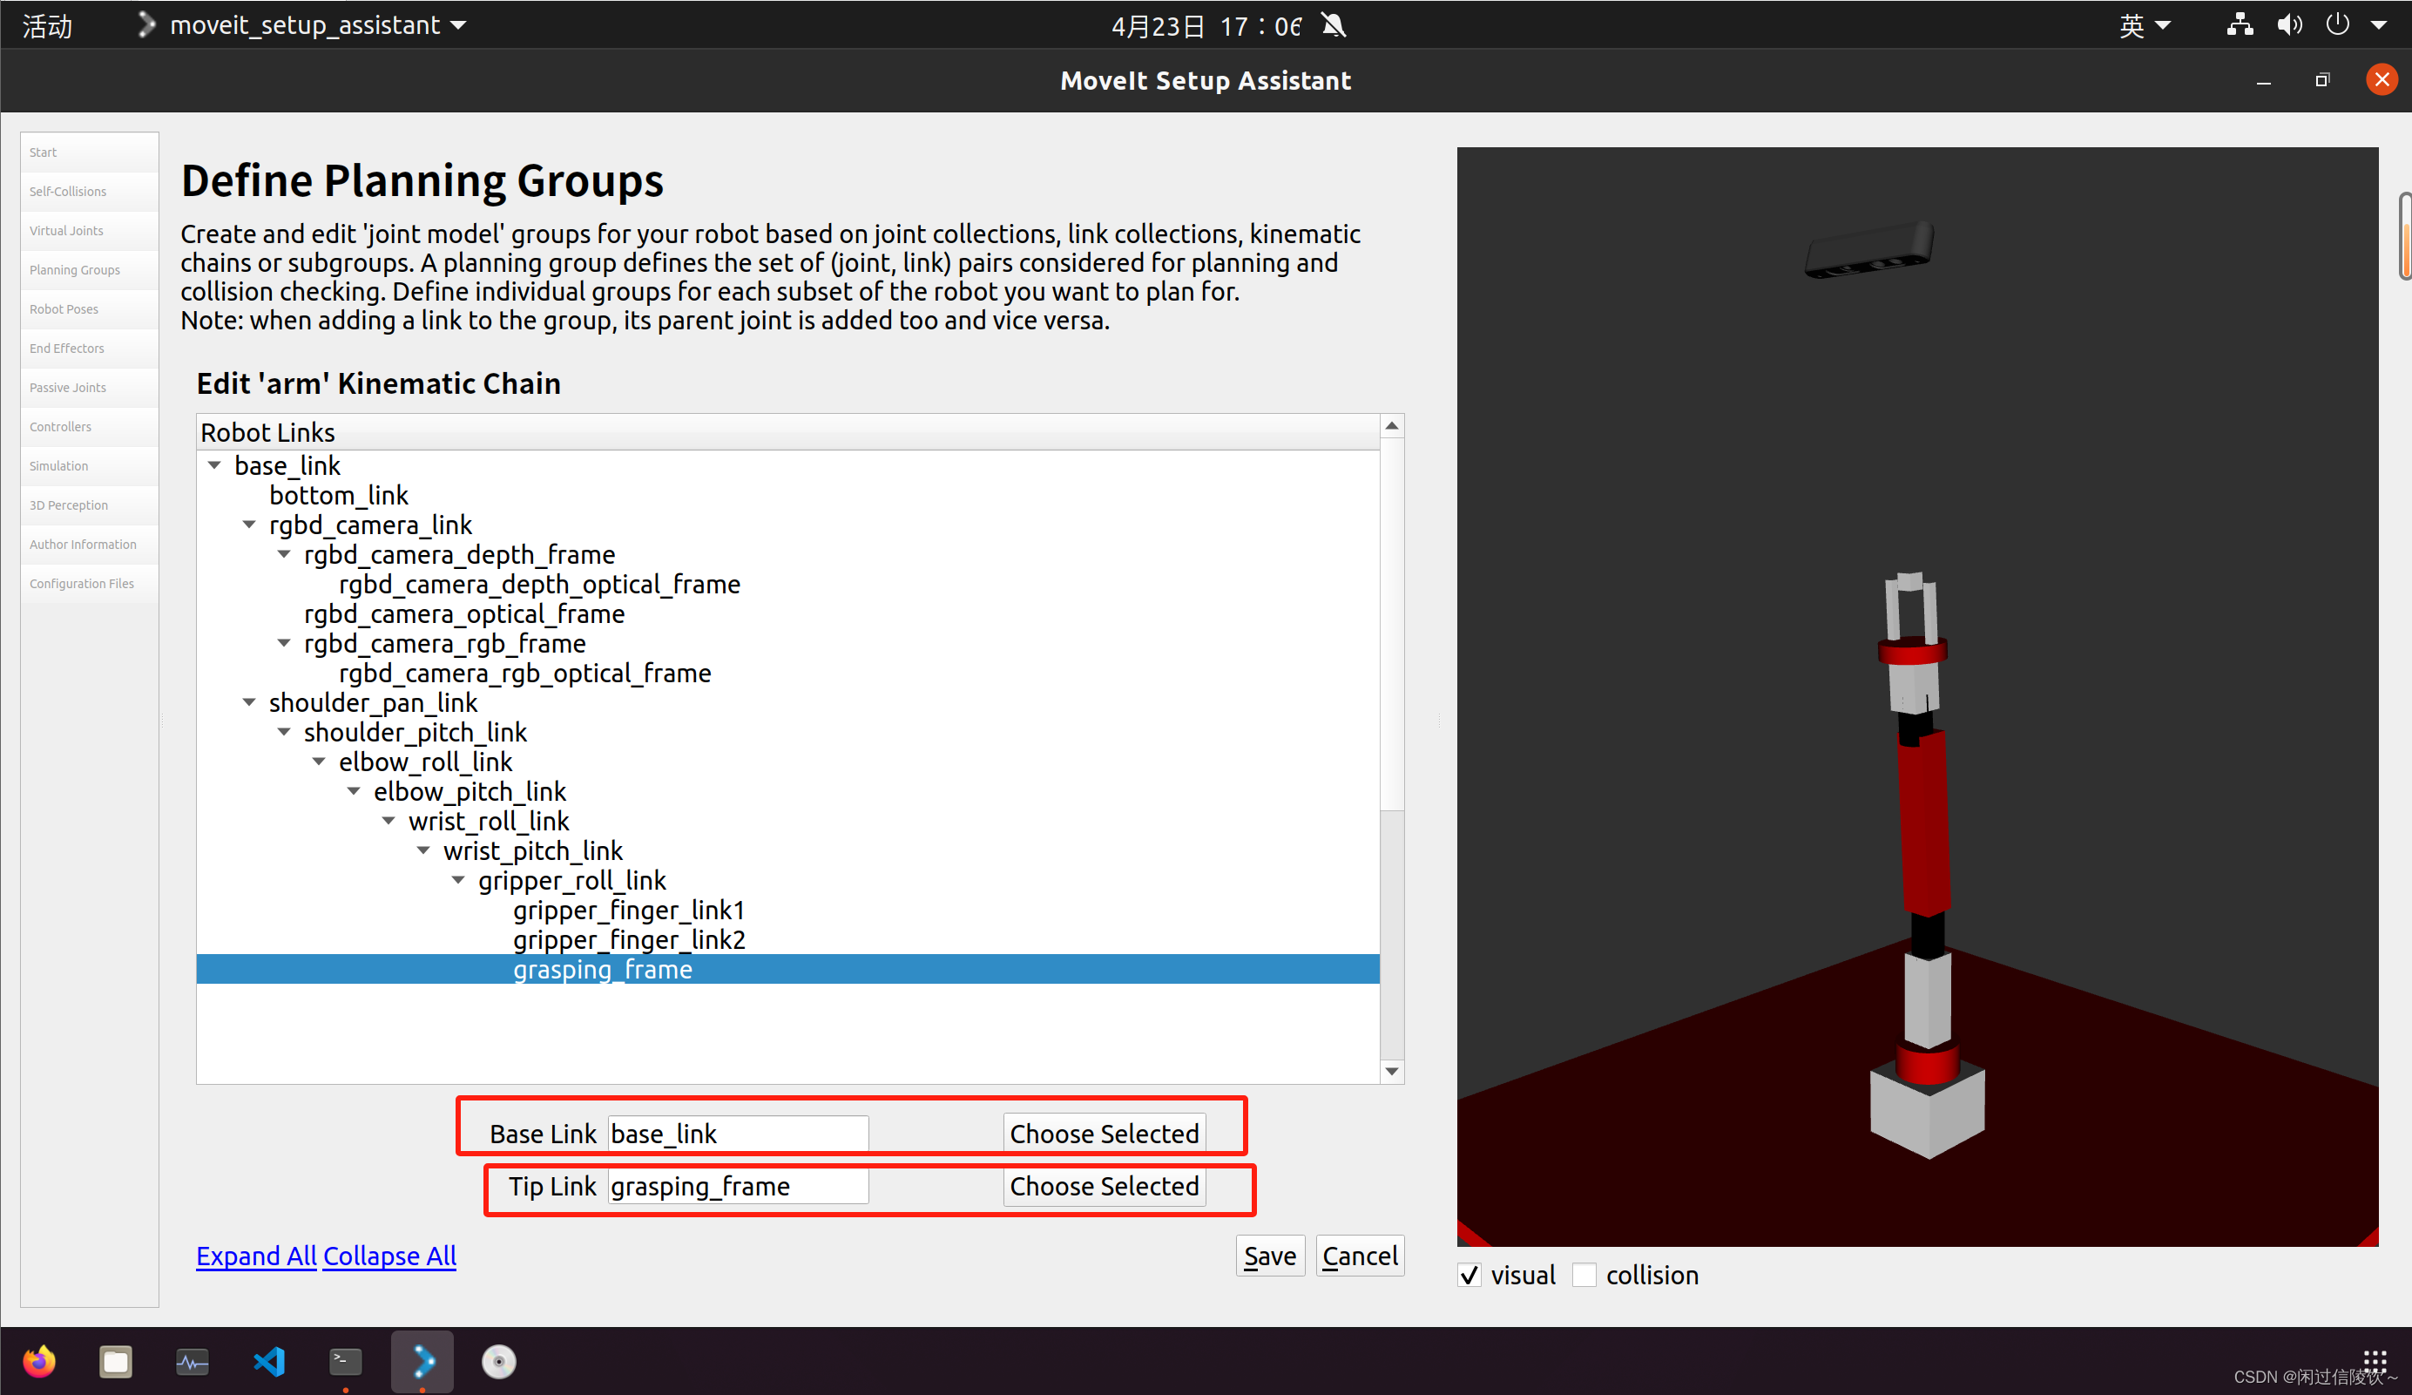Switch to the End Effectors tab

point(67,349)
